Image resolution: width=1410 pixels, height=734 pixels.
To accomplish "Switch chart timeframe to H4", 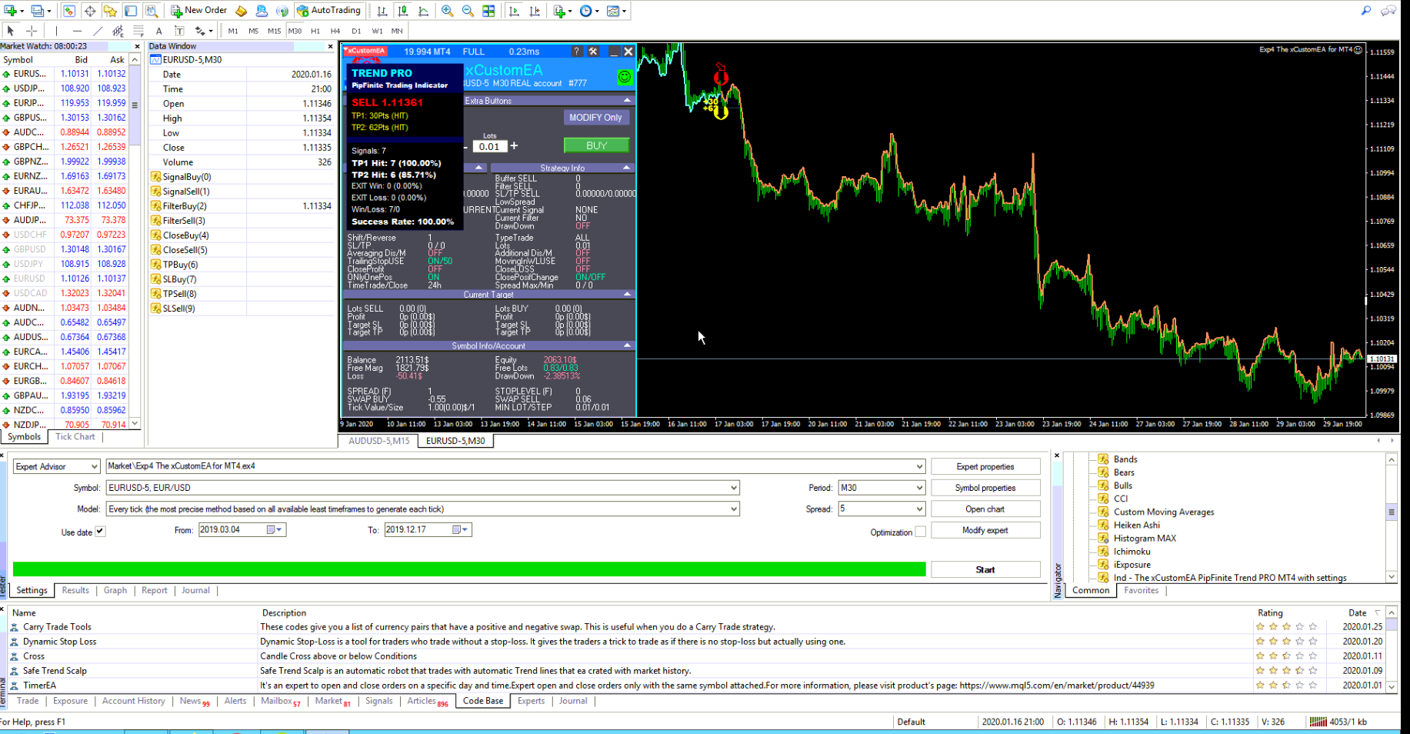I will coord(335,31).
